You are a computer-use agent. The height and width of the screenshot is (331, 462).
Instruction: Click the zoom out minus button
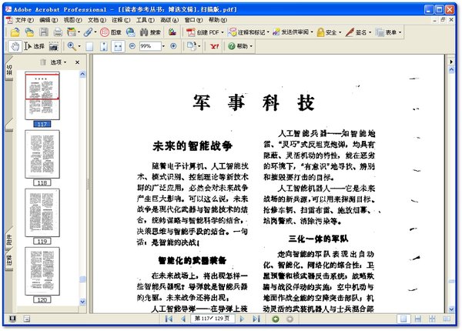tap(132, 46)
